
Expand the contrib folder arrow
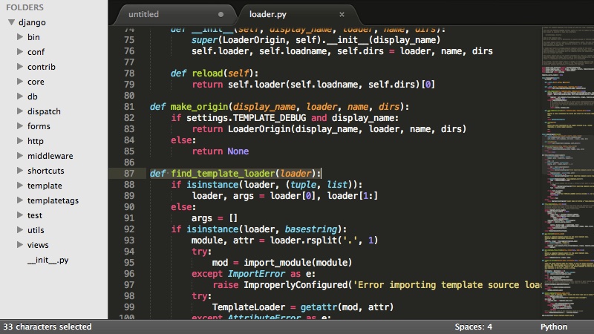click(19, 67)
